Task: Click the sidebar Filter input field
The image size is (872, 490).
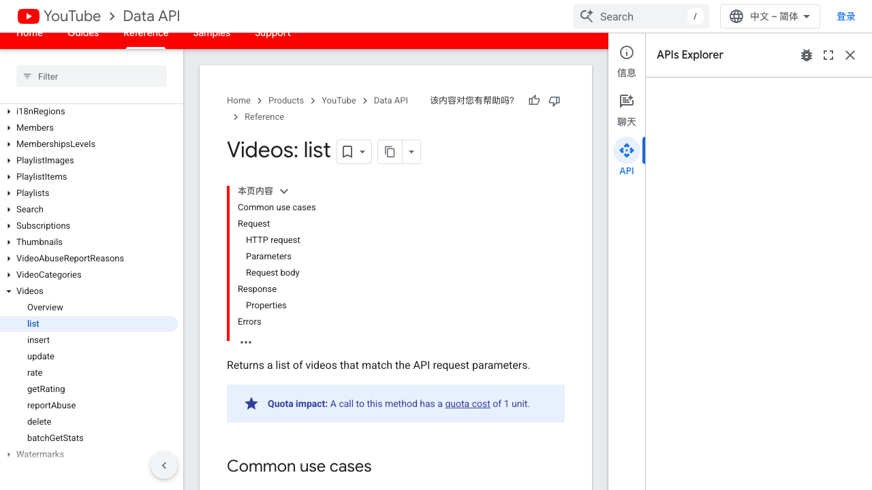Action: [91, 76]
